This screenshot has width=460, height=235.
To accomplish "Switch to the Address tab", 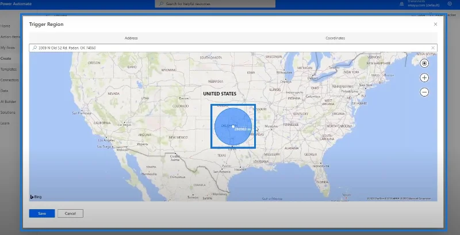I will coord(131,38).
